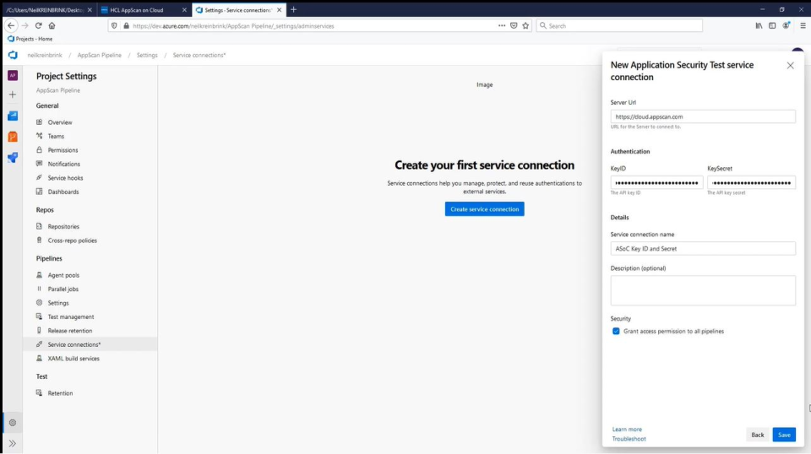Click the KeyID field
Viewport: 811px width, 454px height.
click(656, 182)
